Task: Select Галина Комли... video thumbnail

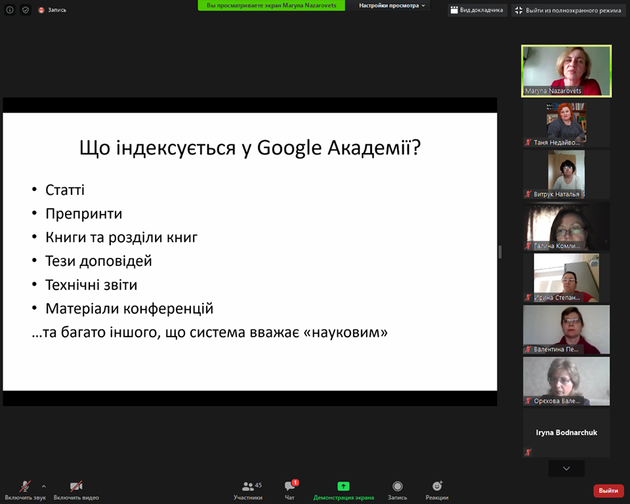Action: coord(566,226)
